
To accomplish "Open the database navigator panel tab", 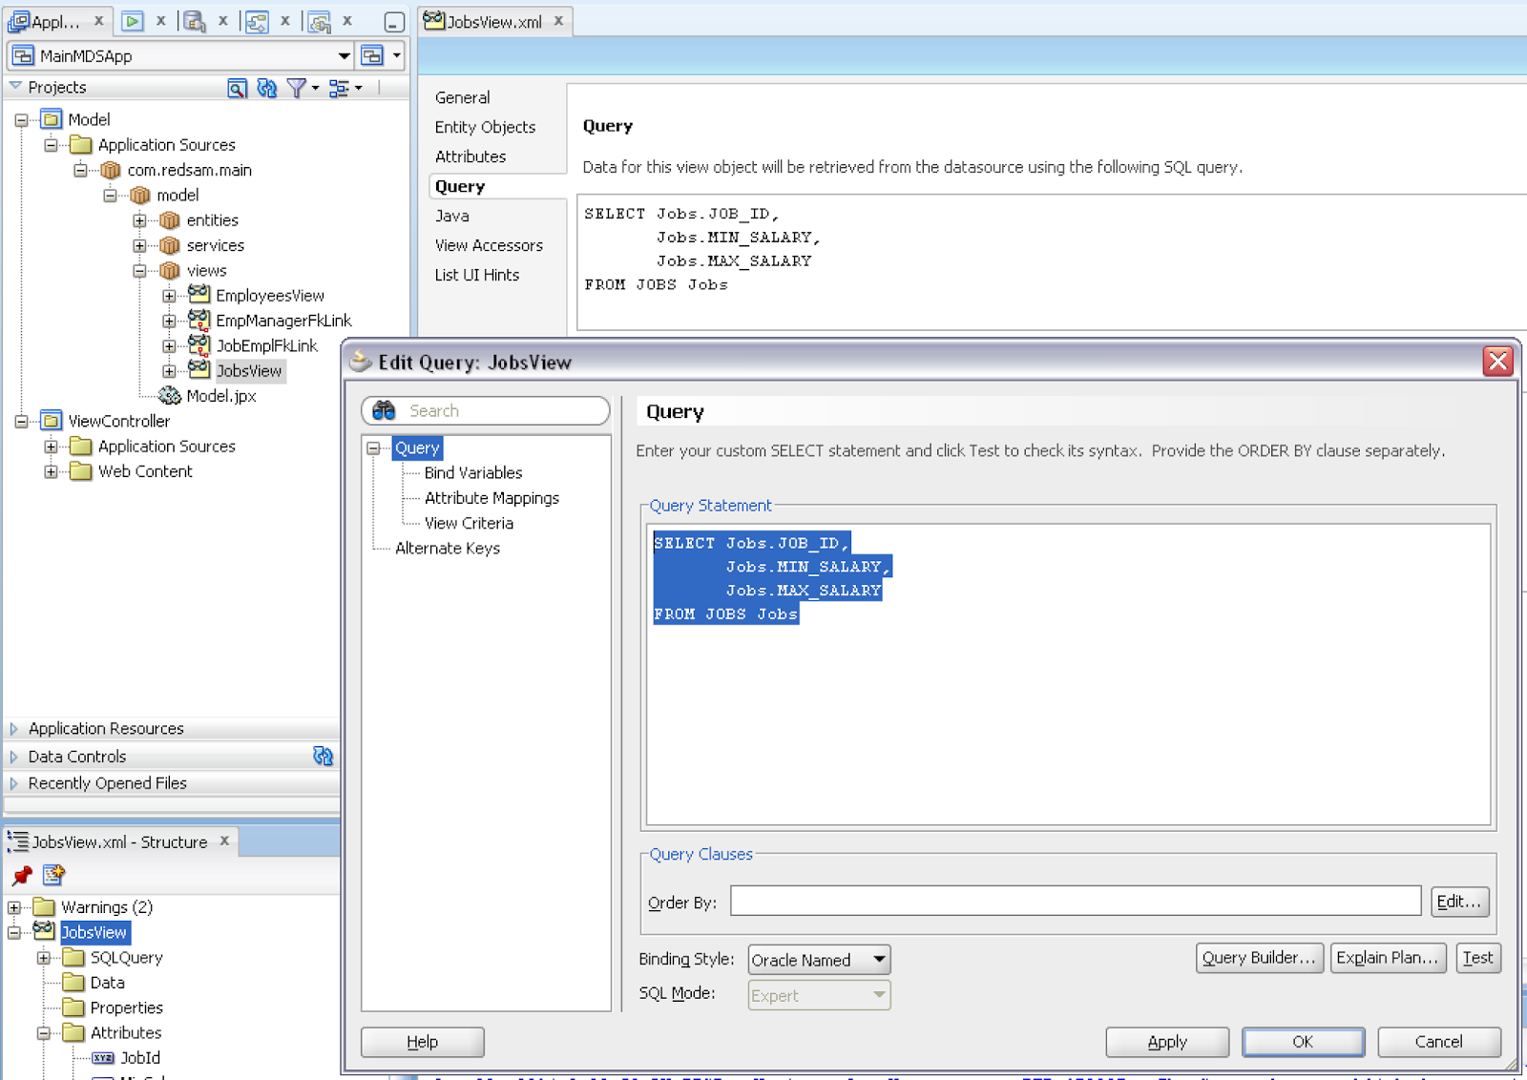I will click(x=195, y=21).
